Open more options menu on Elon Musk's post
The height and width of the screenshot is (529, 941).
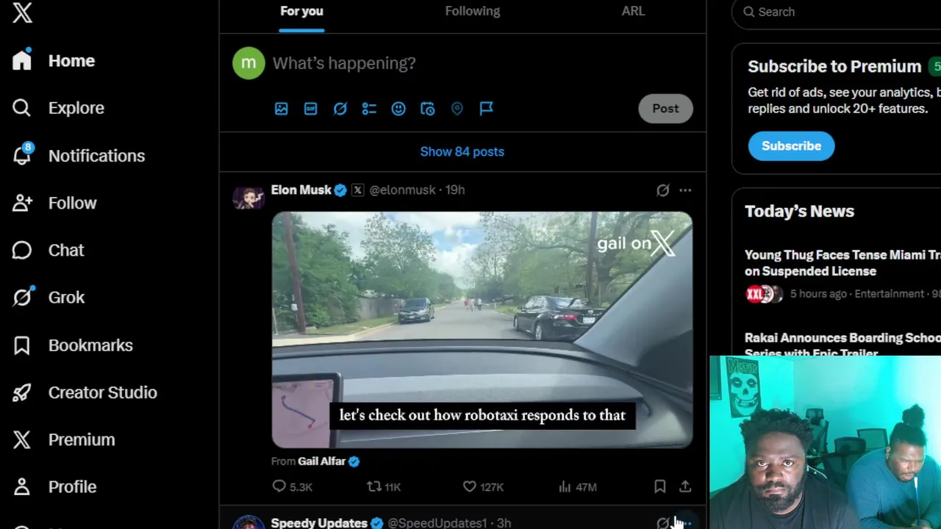685,190
